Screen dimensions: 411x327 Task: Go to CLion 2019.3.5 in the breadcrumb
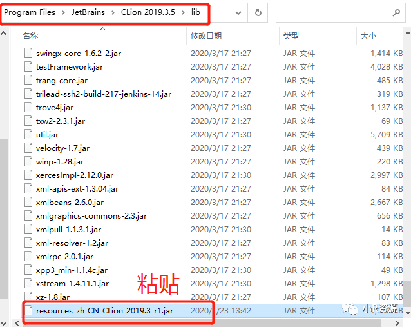tap(148, 12)
